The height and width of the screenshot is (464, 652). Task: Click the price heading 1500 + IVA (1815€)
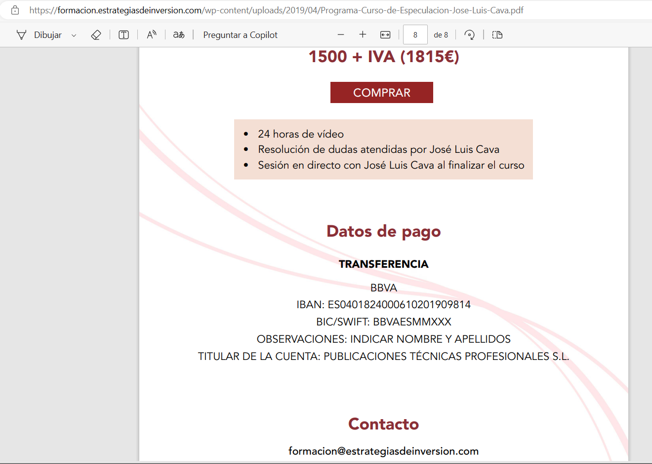[x=384, y=57]
